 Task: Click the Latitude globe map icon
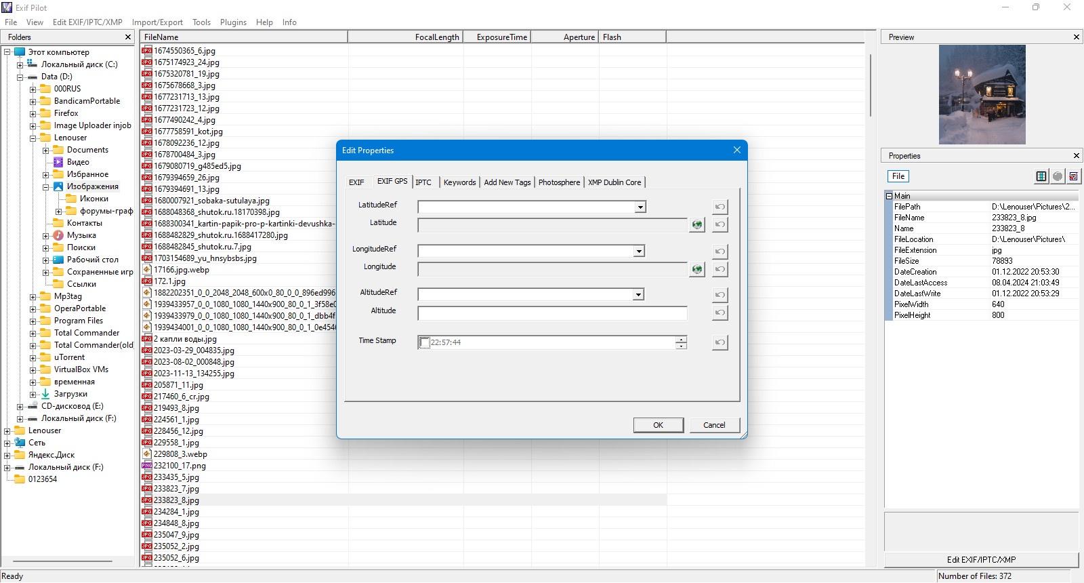point(696,224)
